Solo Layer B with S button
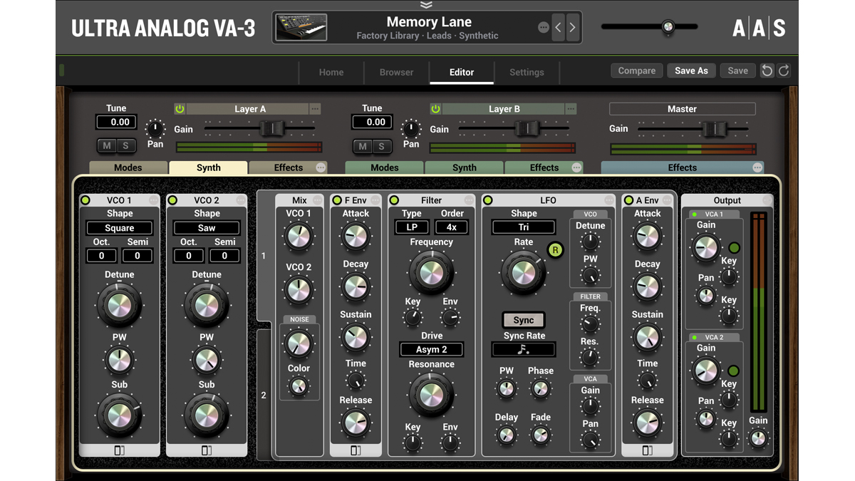Image resolution: width=855 pixels, height=481 pixels. coord(381,145)
